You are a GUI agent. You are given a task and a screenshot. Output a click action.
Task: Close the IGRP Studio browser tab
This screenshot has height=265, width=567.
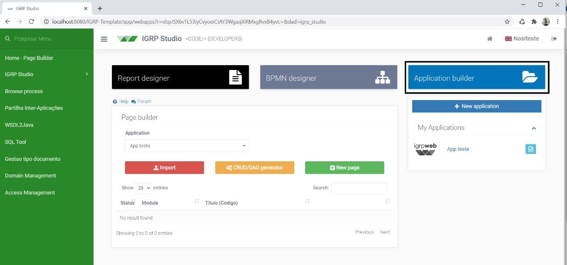pos(86,8)
